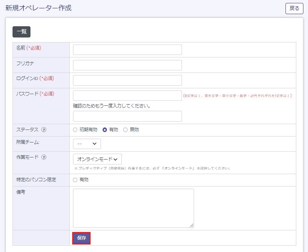The image size is (308, 252).
Task: Open the 所属チーム dropdown
Action: [x=87, y=144]
